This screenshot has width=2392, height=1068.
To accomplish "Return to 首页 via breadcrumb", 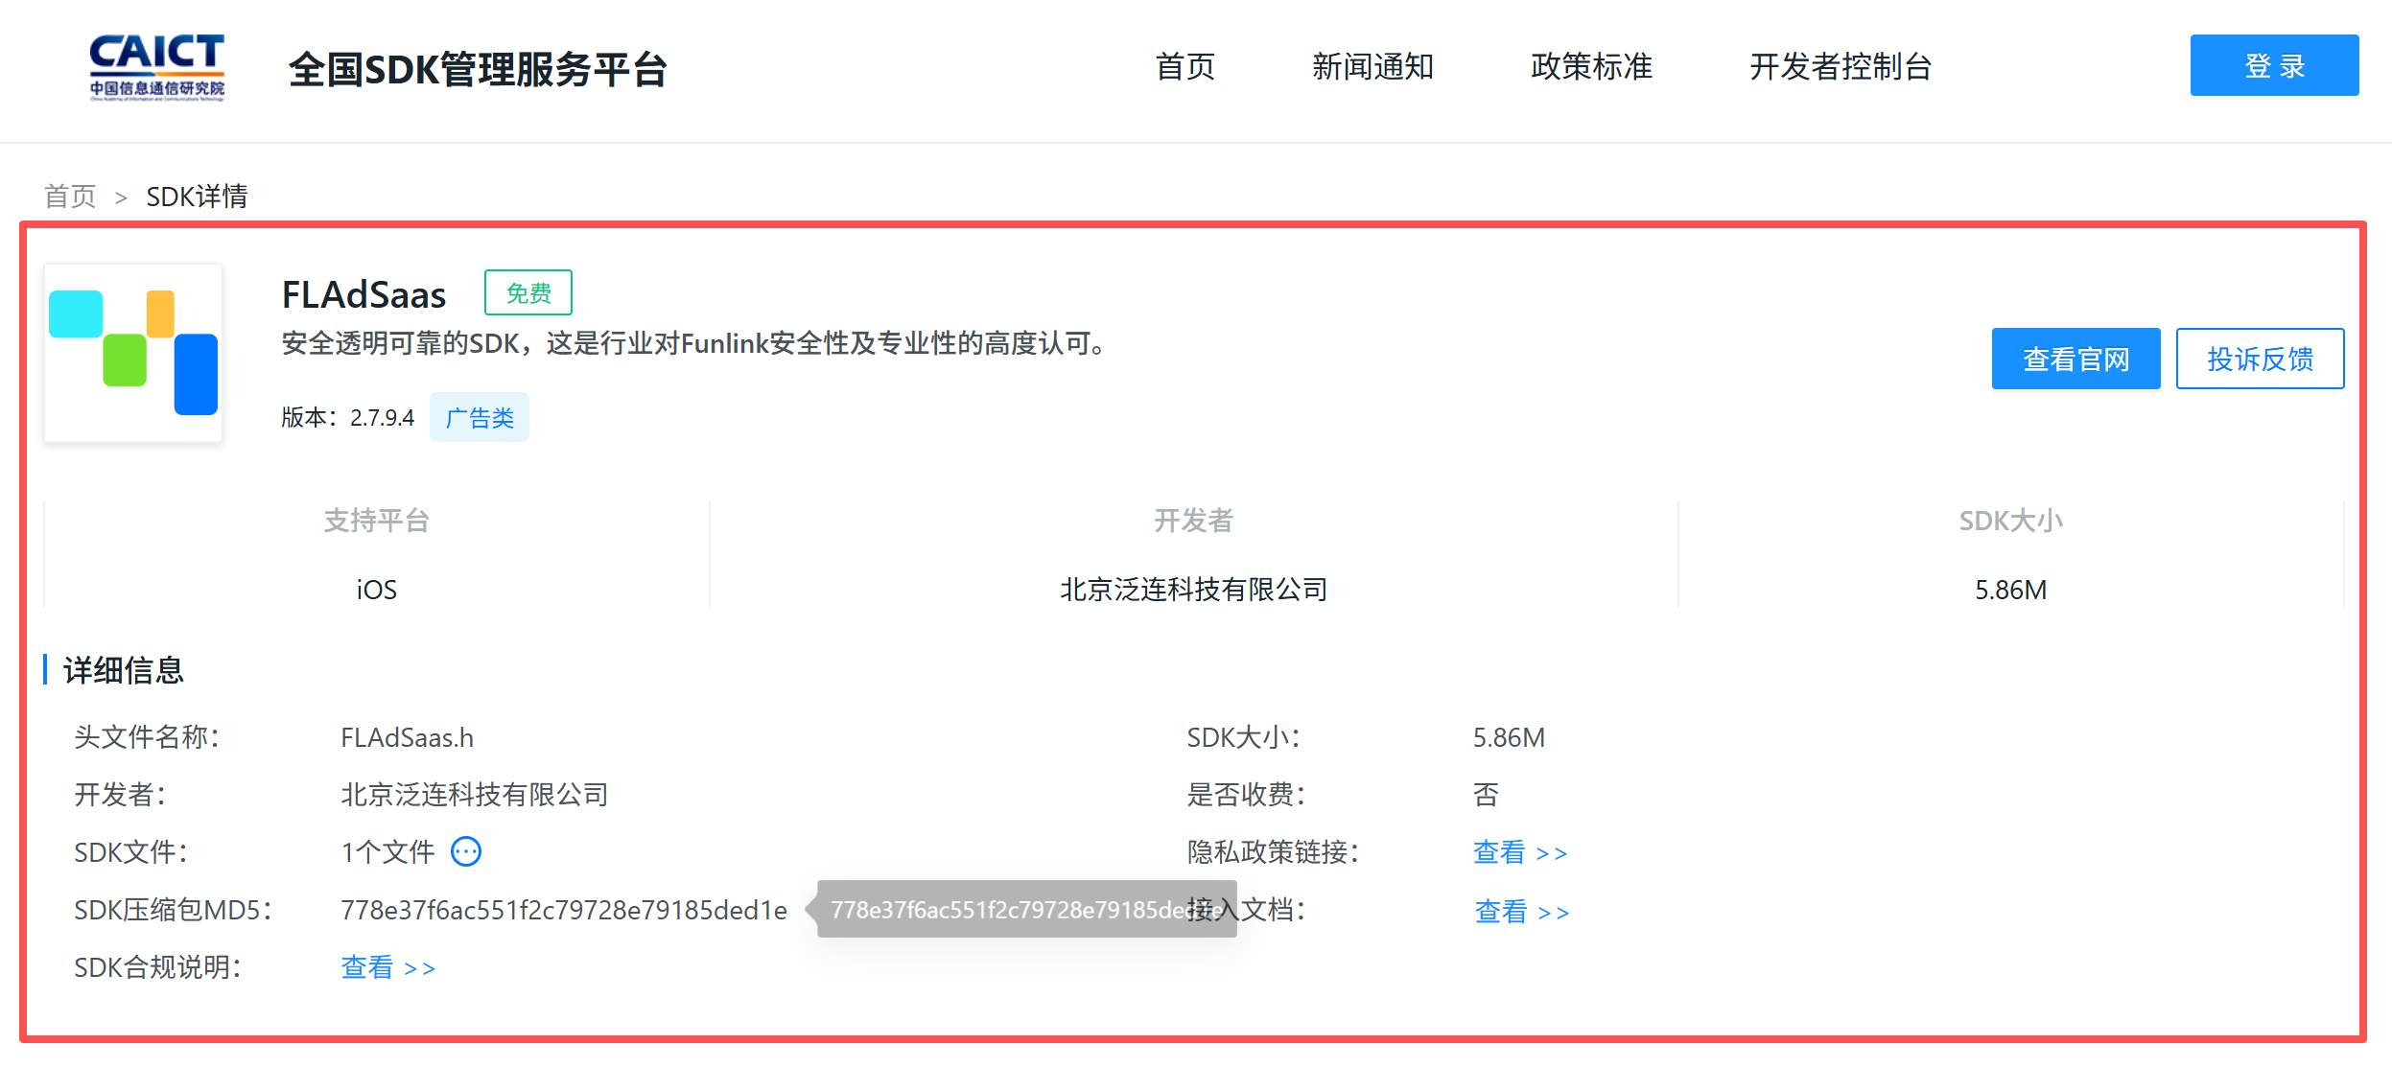I will [x=70, y=197].
